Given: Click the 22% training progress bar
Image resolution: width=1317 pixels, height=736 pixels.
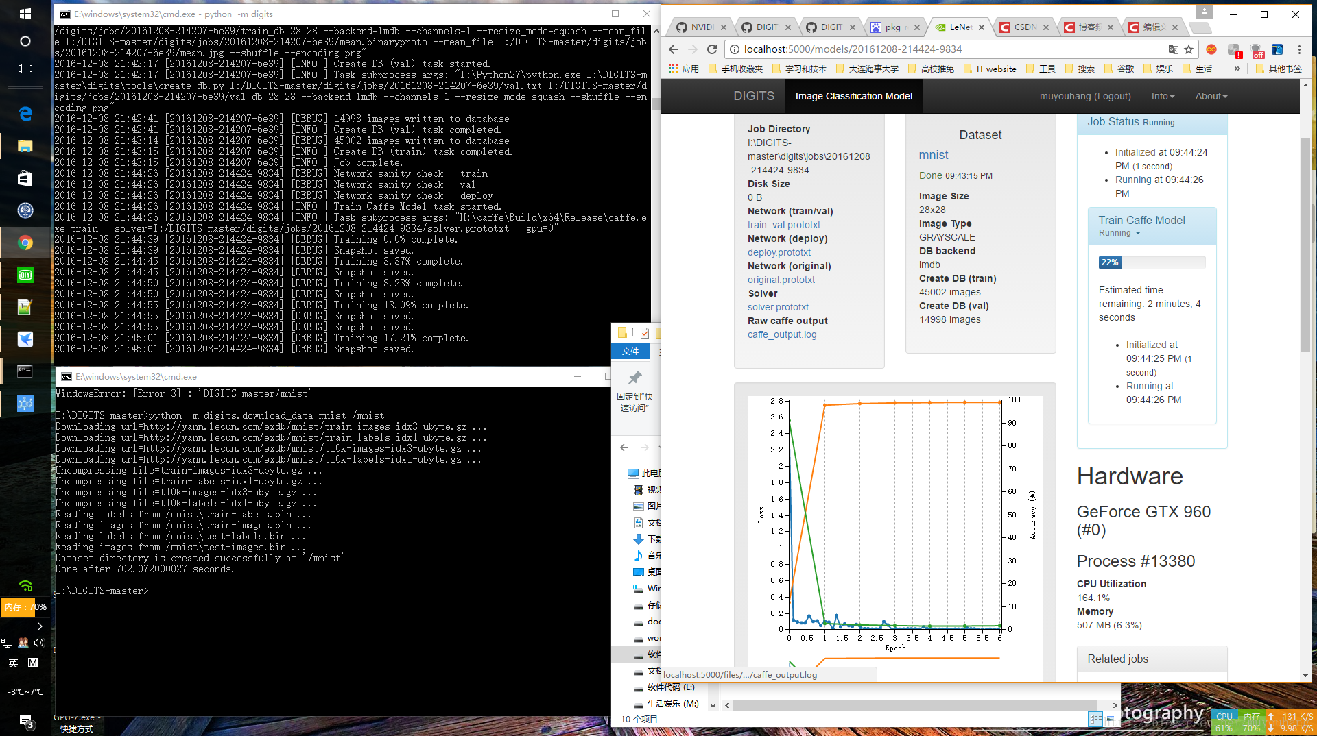Looking at the screenshot, I should point(1152,262).
